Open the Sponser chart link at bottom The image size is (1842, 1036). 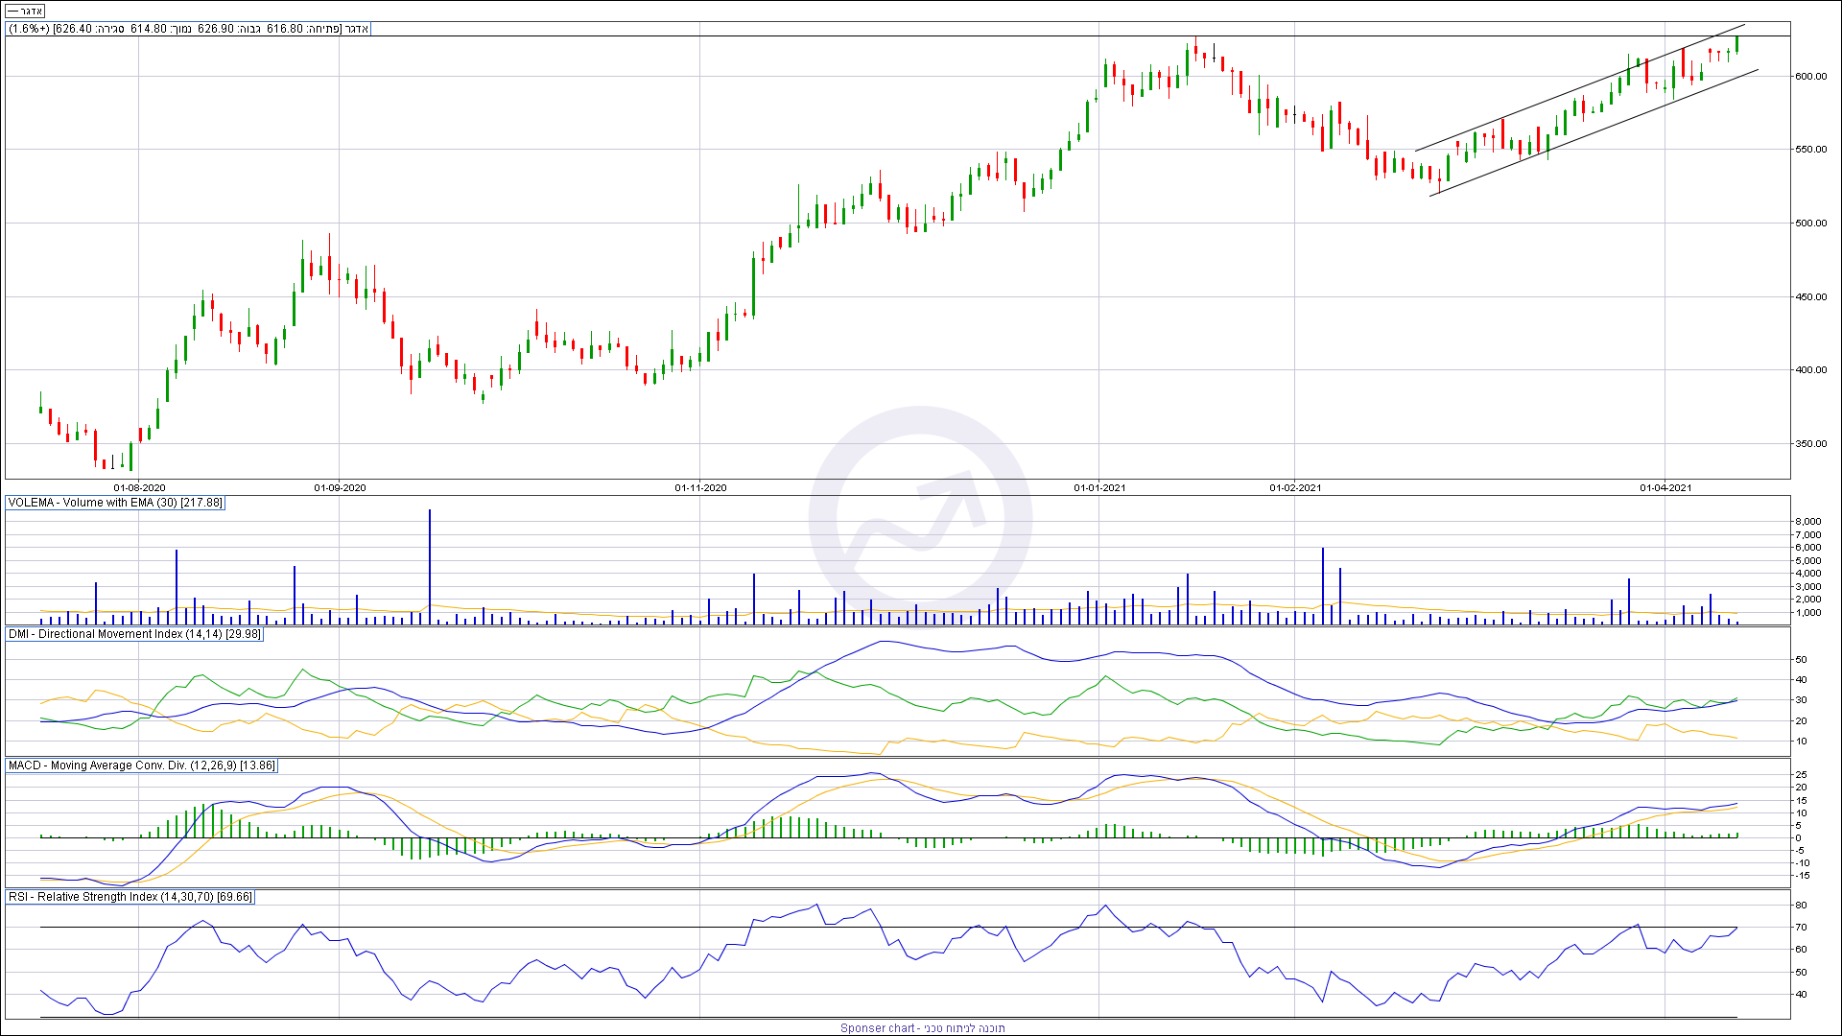pos(922,1027)
